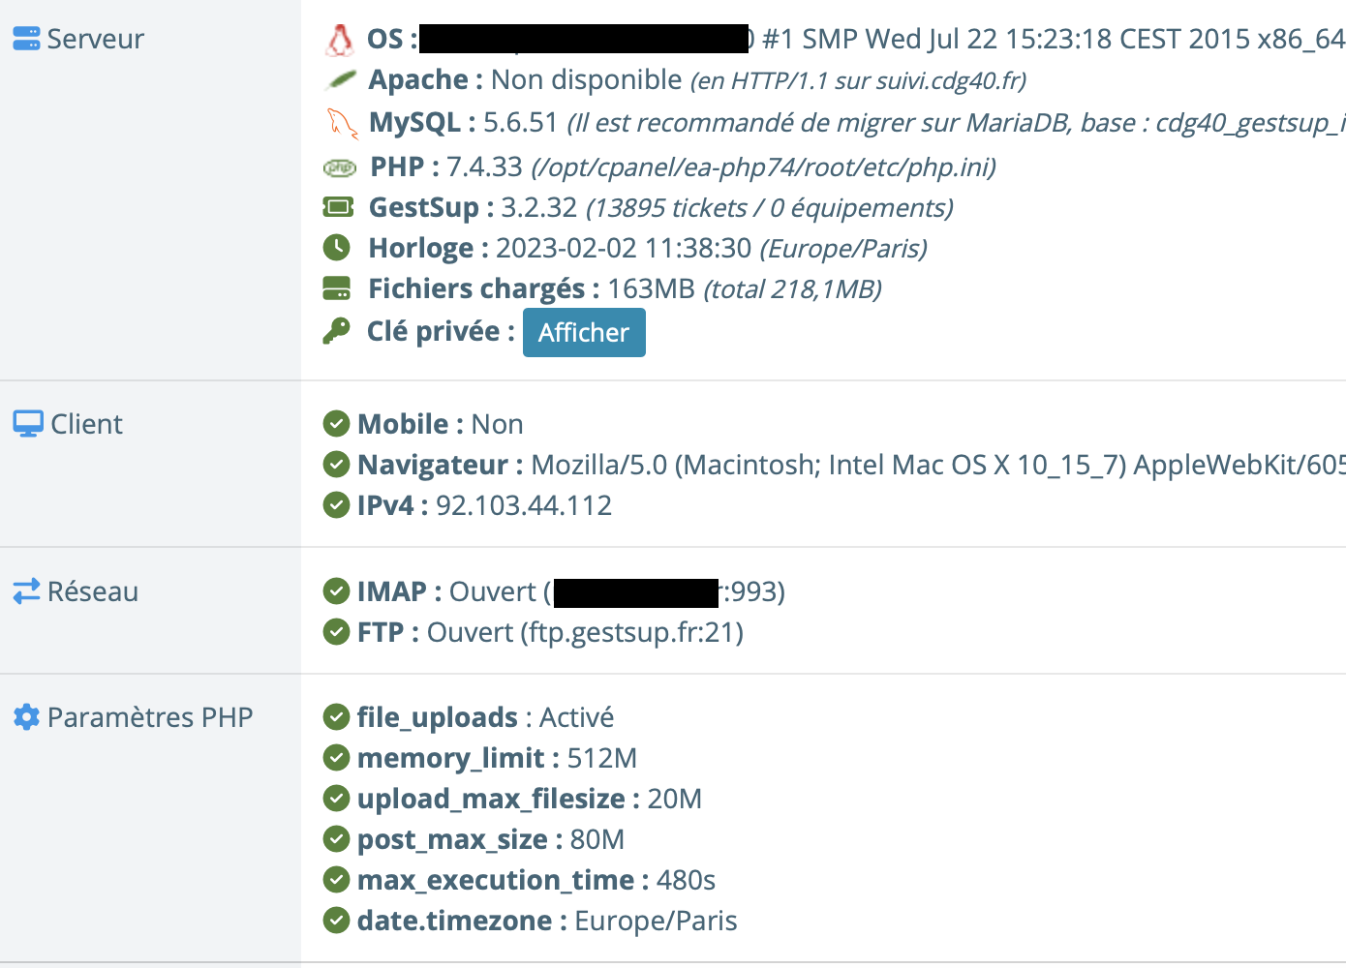Click the 163MB loaded files value

tap(652, 288)
